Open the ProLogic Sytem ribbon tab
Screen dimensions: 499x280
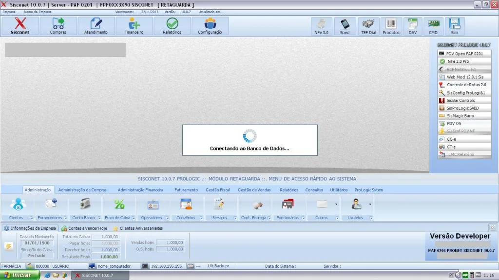368,190
